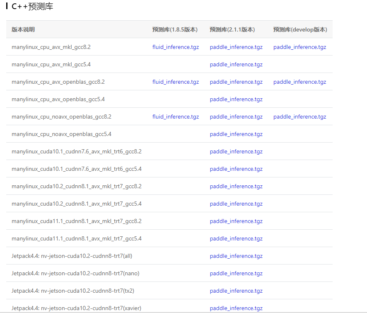Select manylinux_cuda11.1_cudnn8.1_avx_mkl_trt7_gcc5.4 text
The image size is (367, 313).
coord(77,238)
